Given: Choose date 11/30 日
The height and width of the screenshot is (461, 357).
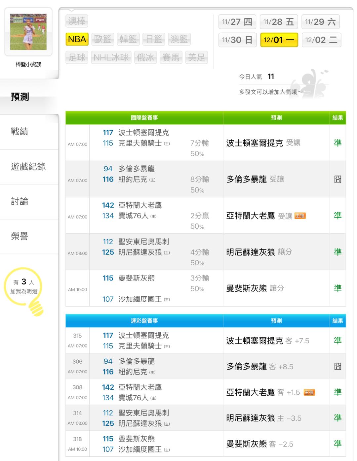Looking at the screenshot, I should (237, 40).
